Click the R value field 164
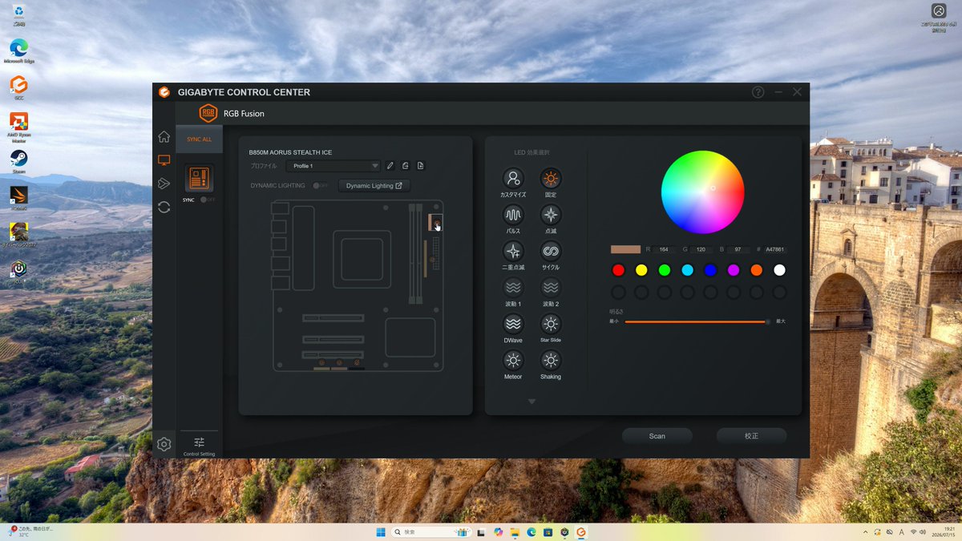 point(663,249)
